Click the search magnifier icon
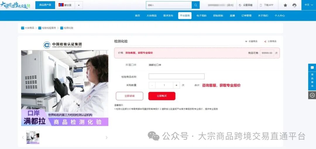This screenshot has height=149, width=316. pyautogui.click(x=196, y=5)
